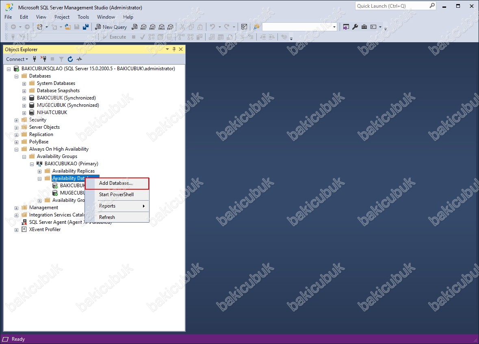Open a DAX query from toolbar
The width and height of the screenshot is (479, 344).
(x=170, y=27)
